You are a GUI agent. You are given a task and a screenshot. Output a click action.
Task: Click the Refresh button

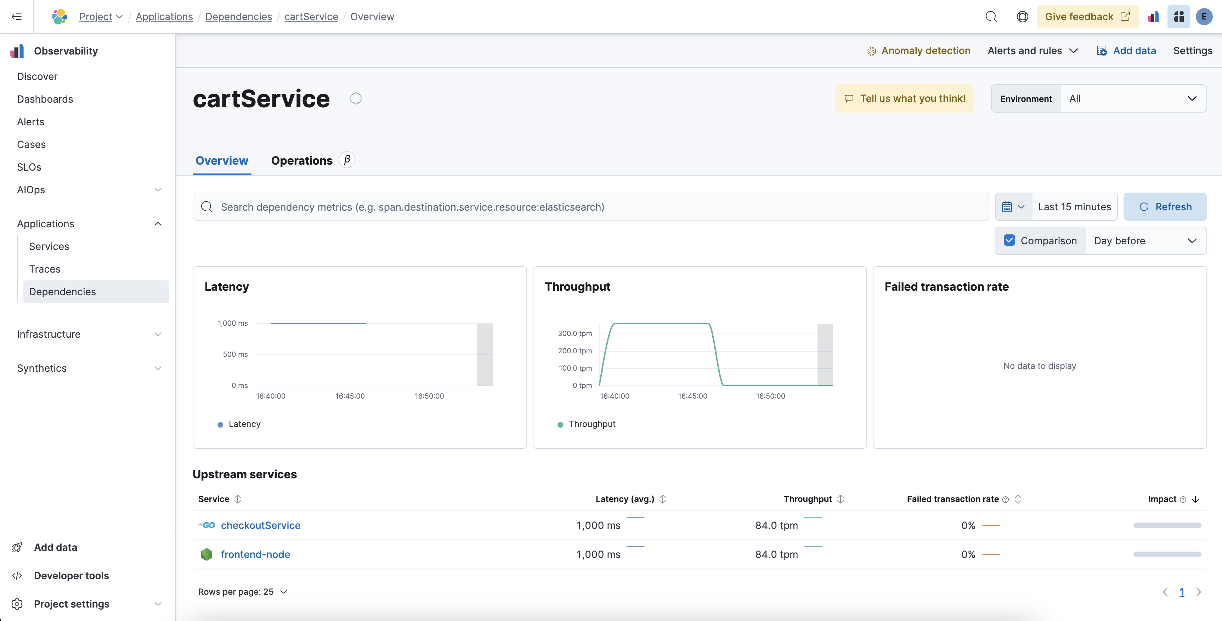[1165, 207]
